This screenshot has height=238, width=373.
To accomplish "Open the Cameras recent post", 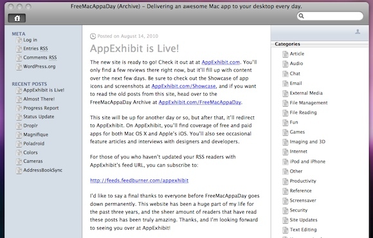I will coord(33,161).
